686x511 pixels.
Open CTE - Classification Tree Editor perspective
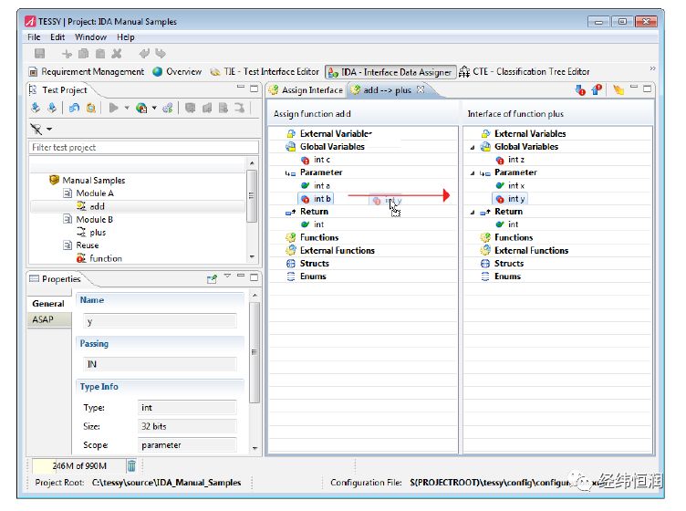[x=525, y=72]
